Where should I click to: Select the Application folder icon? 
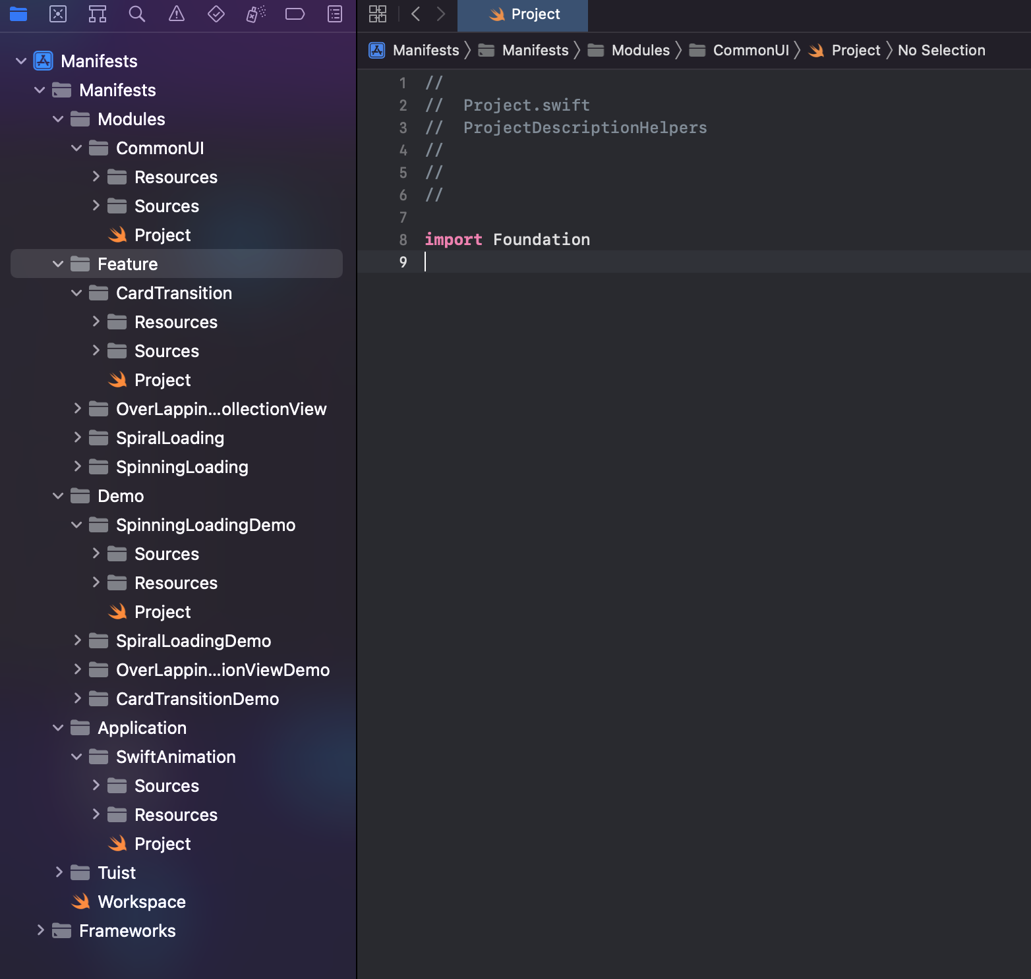click(80, 728)
